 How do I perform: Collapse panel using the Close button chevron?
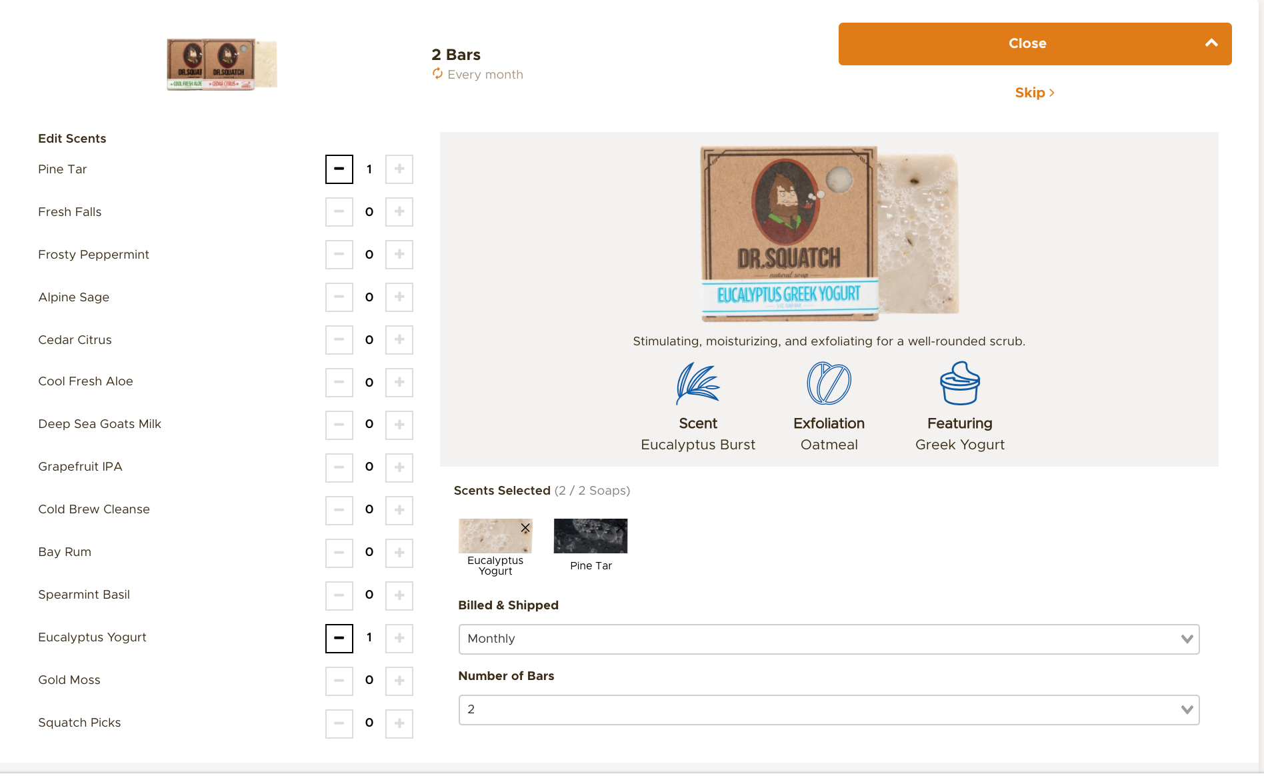click(1211, 43)
